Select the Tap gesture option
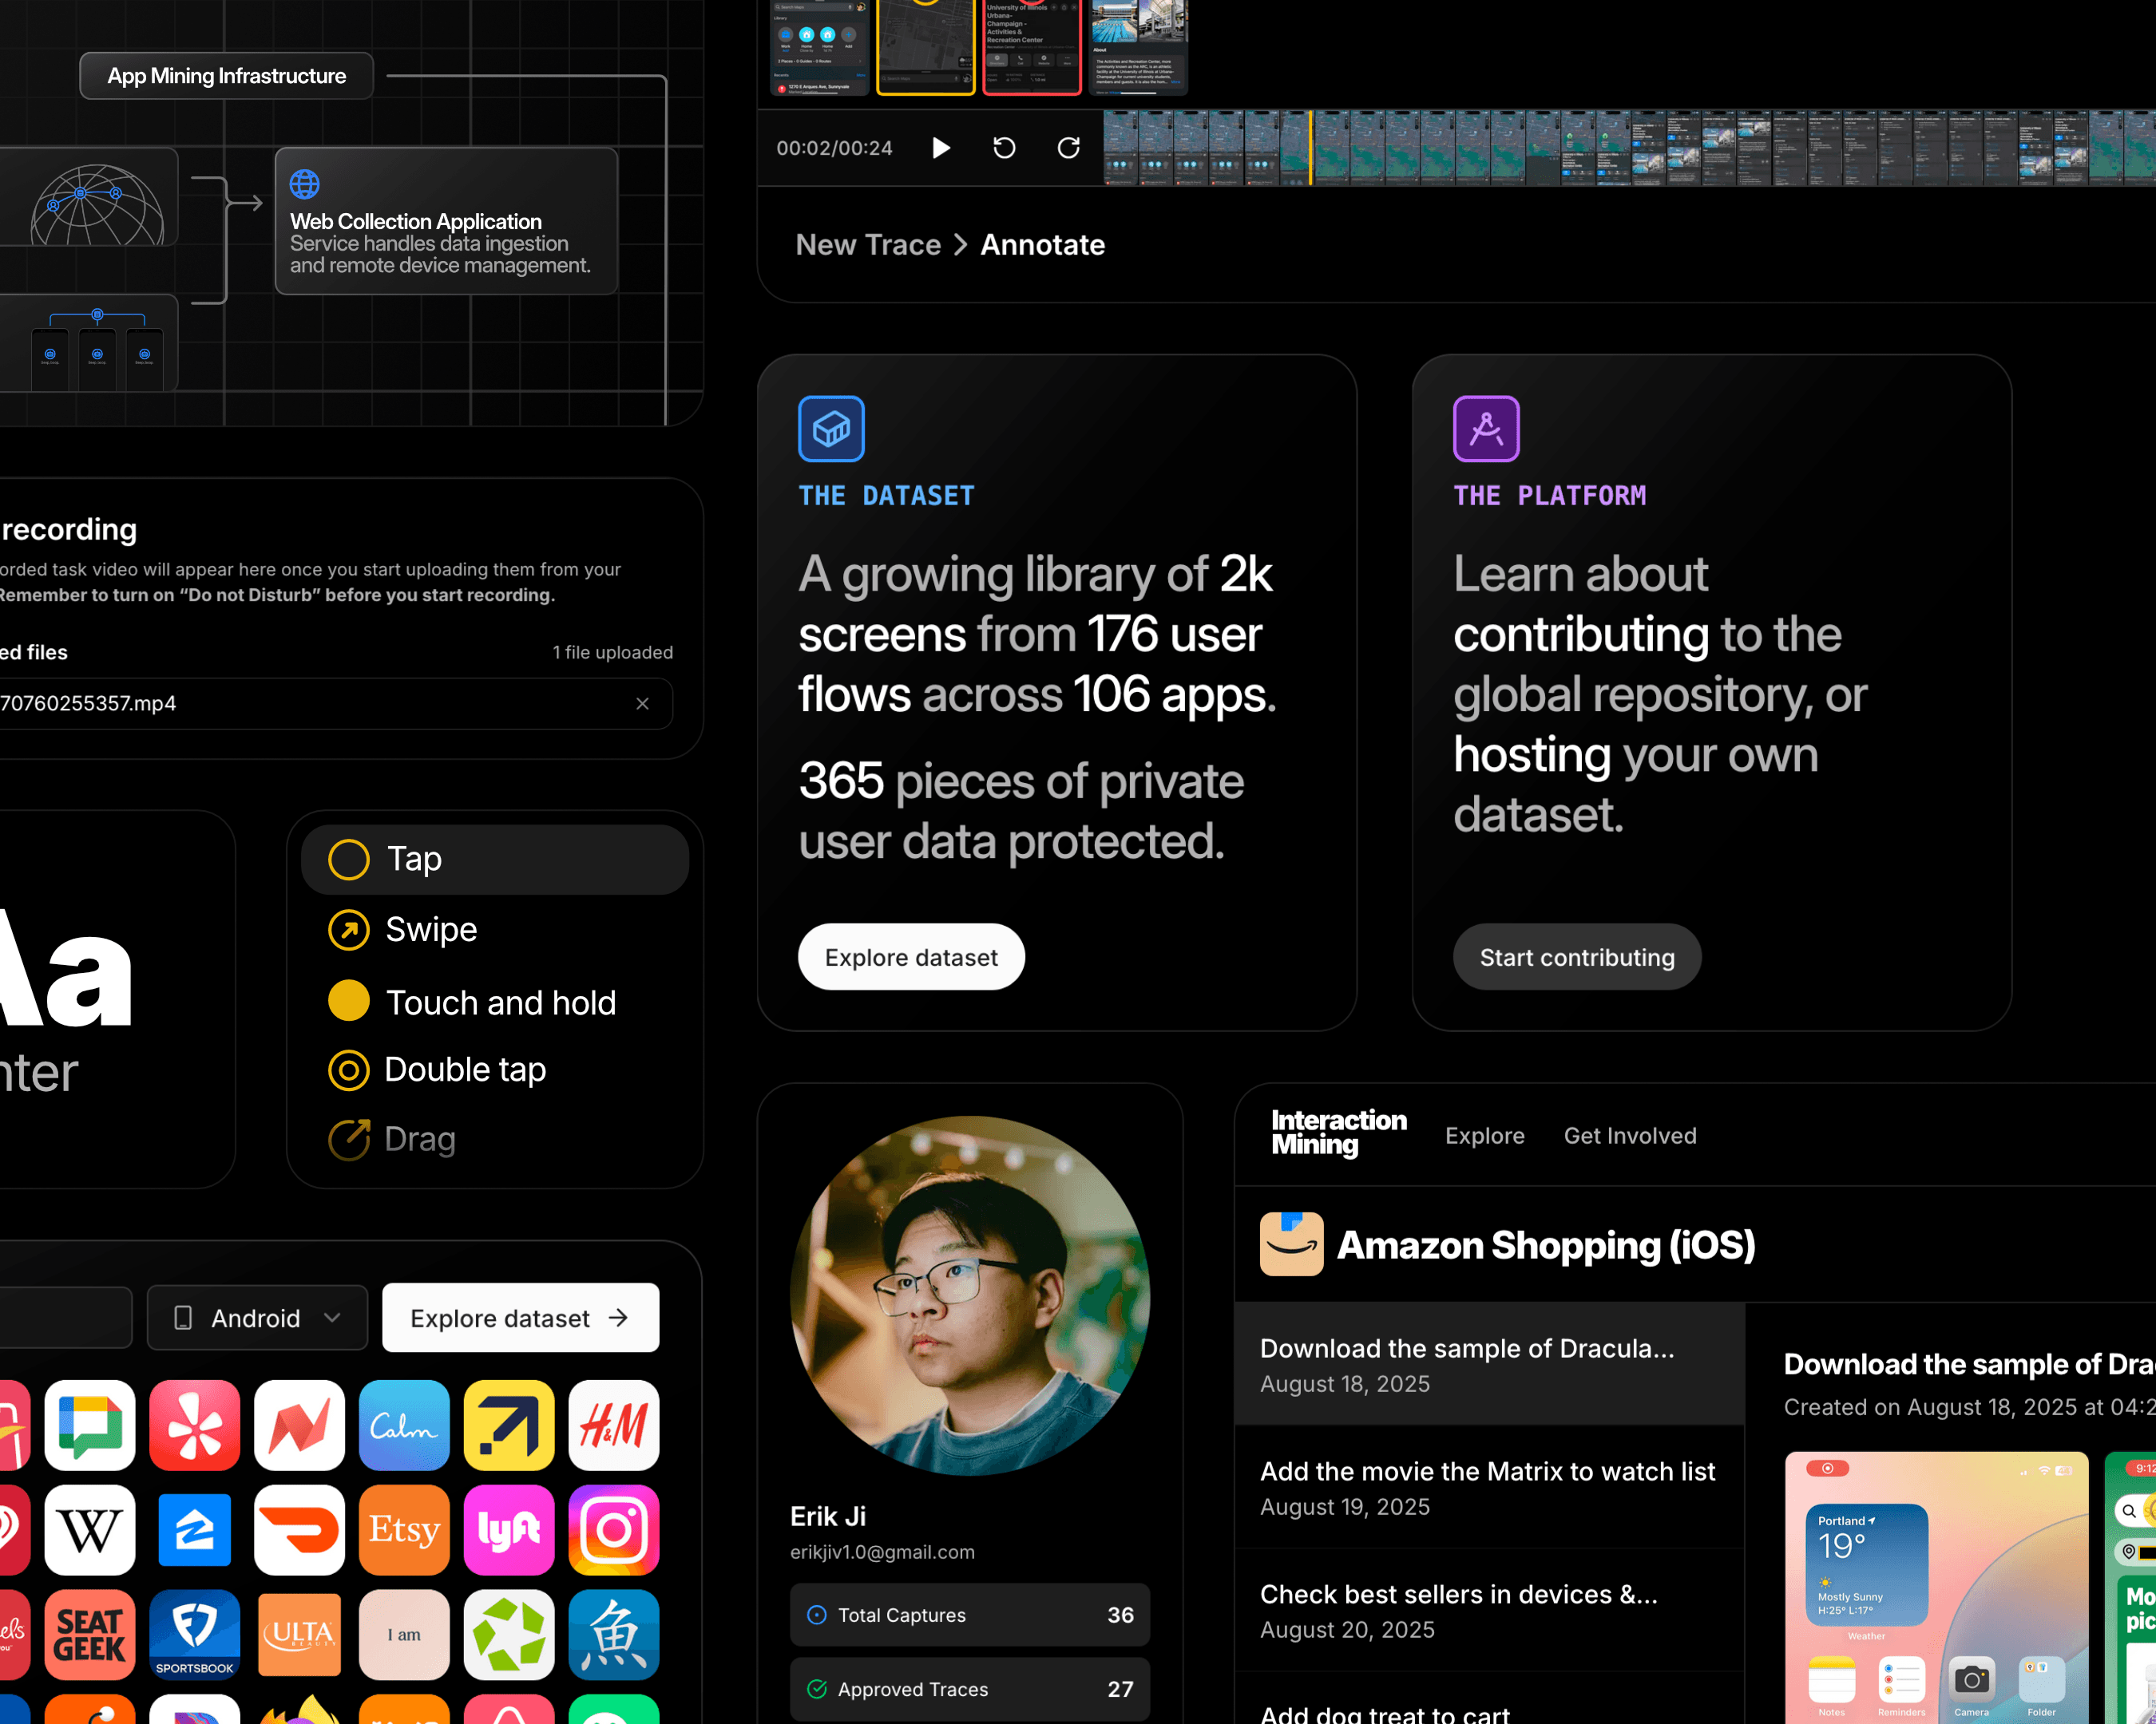This screenshot has width=2156, height=1724. point(495,859)
